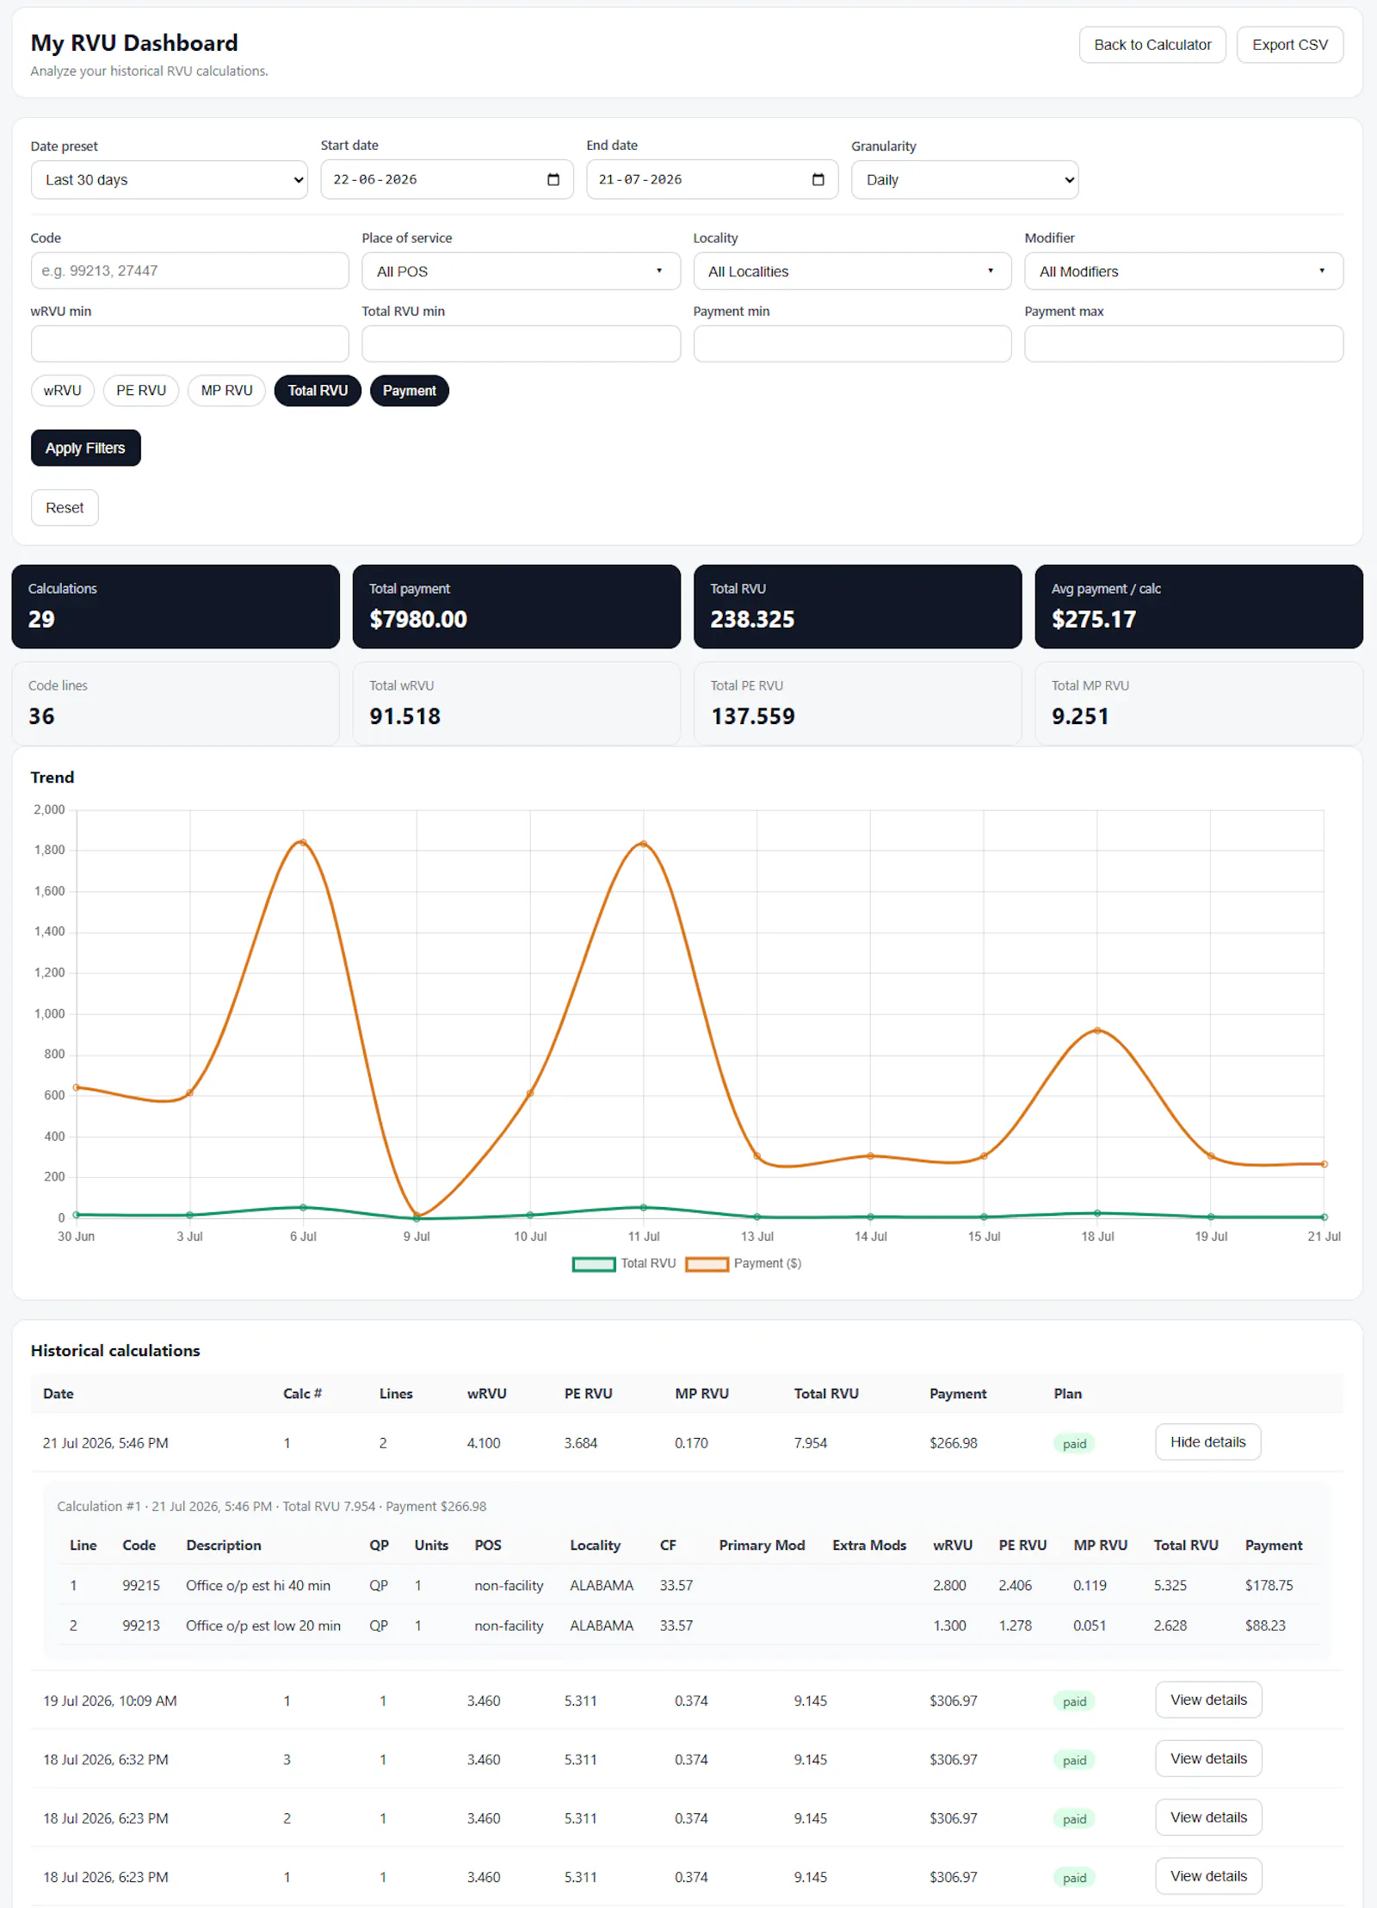The image size is (1377, 1908).
Task: Toggle Payment ($) legend swatch in chart
Action: coord(707,1264)
